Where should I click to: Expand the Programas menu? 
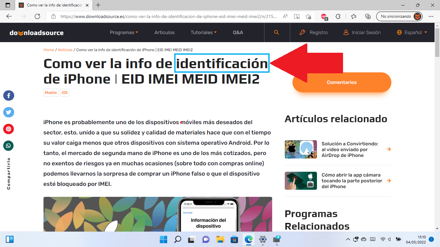click(124, 32)
